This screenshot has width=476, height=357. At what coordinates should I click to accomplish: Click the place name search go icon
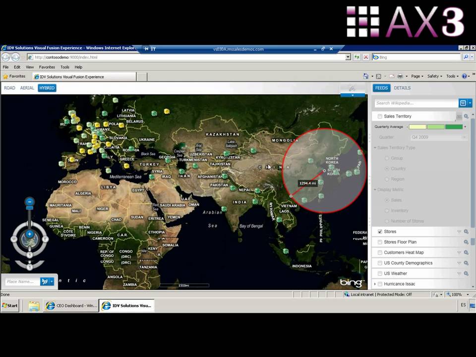[45, 282]
